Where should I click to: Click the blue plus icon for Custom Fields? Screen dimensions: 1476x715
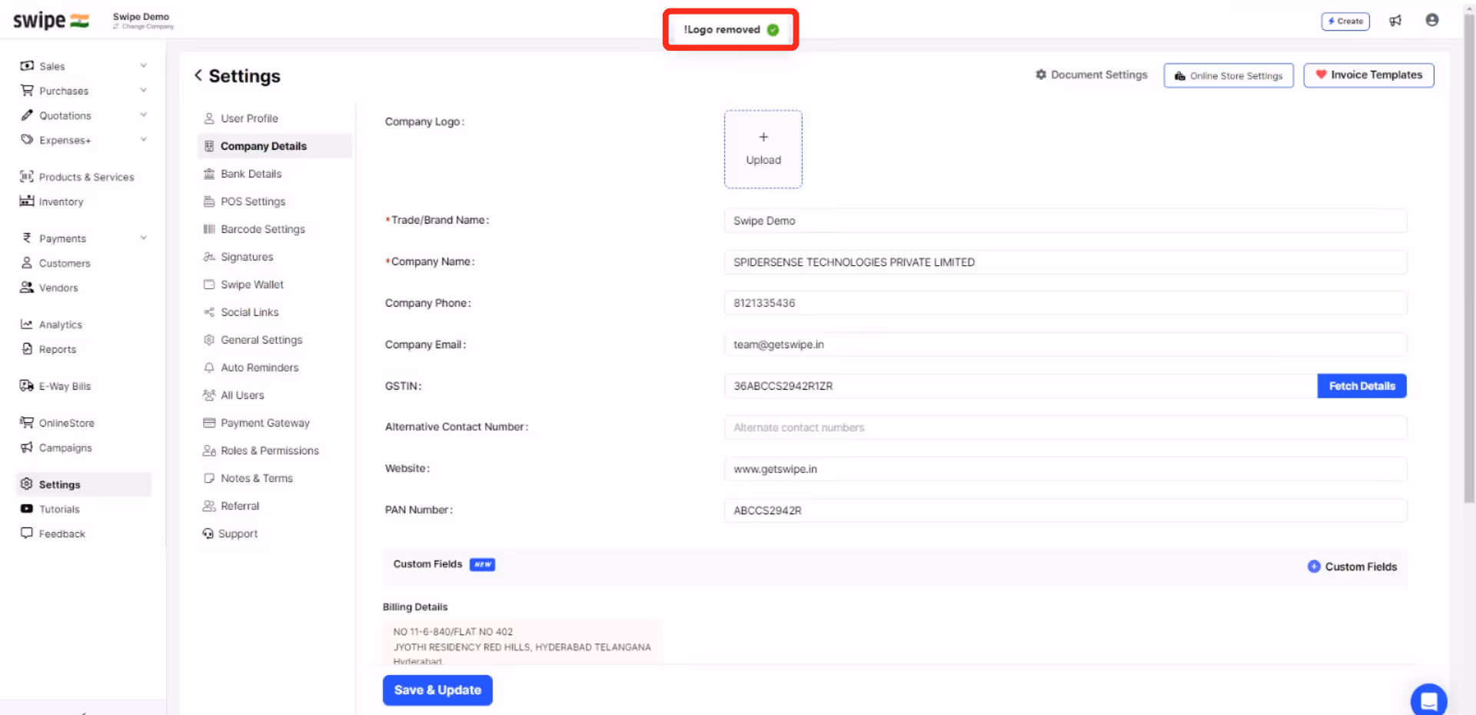coord(1314,567)
